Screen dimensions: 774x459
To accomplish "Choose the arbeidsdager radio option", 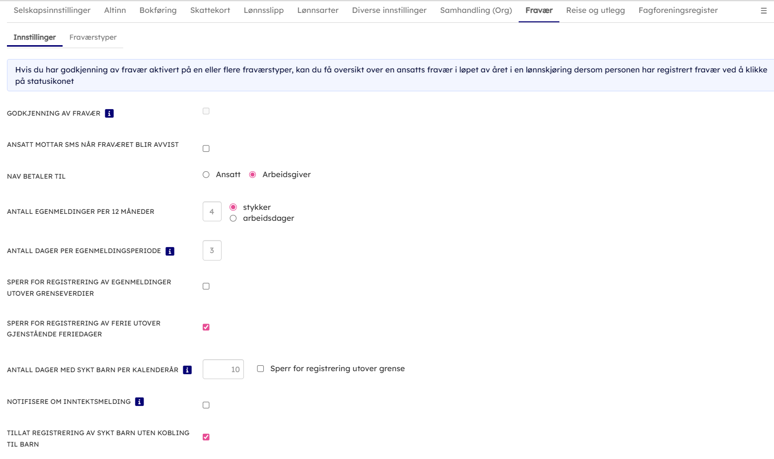I will point(233,218).
